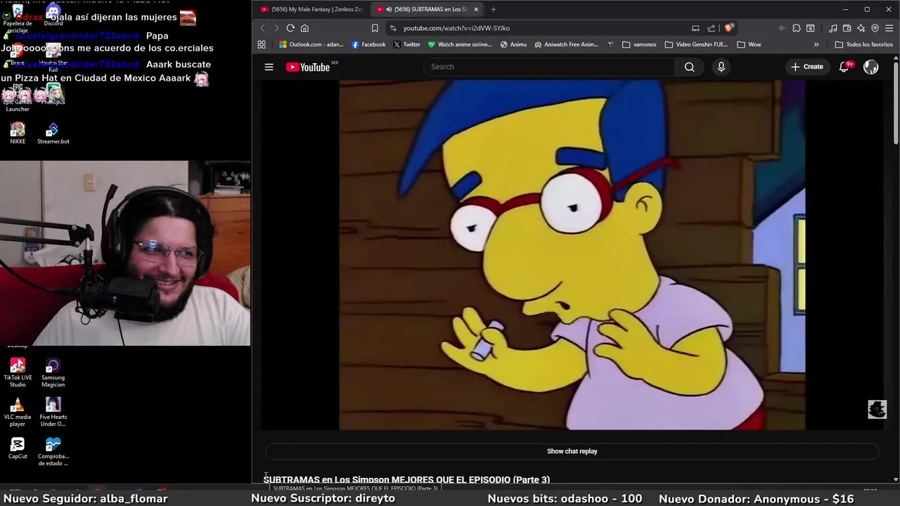Open the VLC media player desktop icon
Image resolution: width=900 pixels, height=506 pixels.
18,412
